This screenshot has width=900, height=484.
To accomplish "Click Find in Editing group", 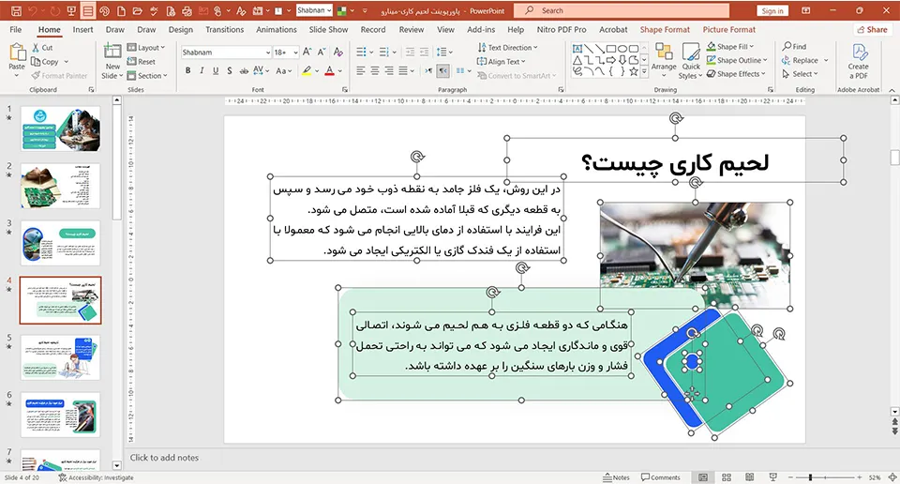I will click(794, 47).
